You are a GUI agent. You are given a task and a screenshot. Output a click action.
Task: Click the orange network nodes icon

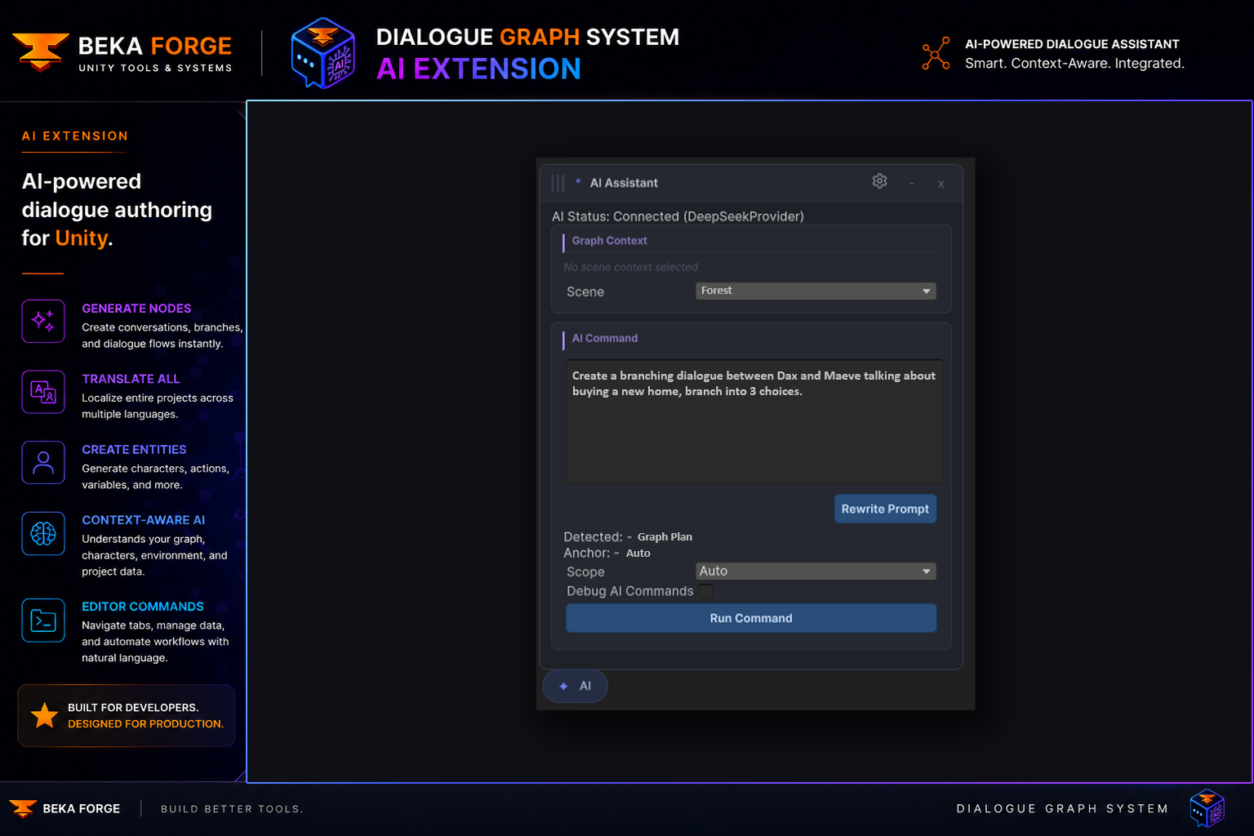coord(936,53)
